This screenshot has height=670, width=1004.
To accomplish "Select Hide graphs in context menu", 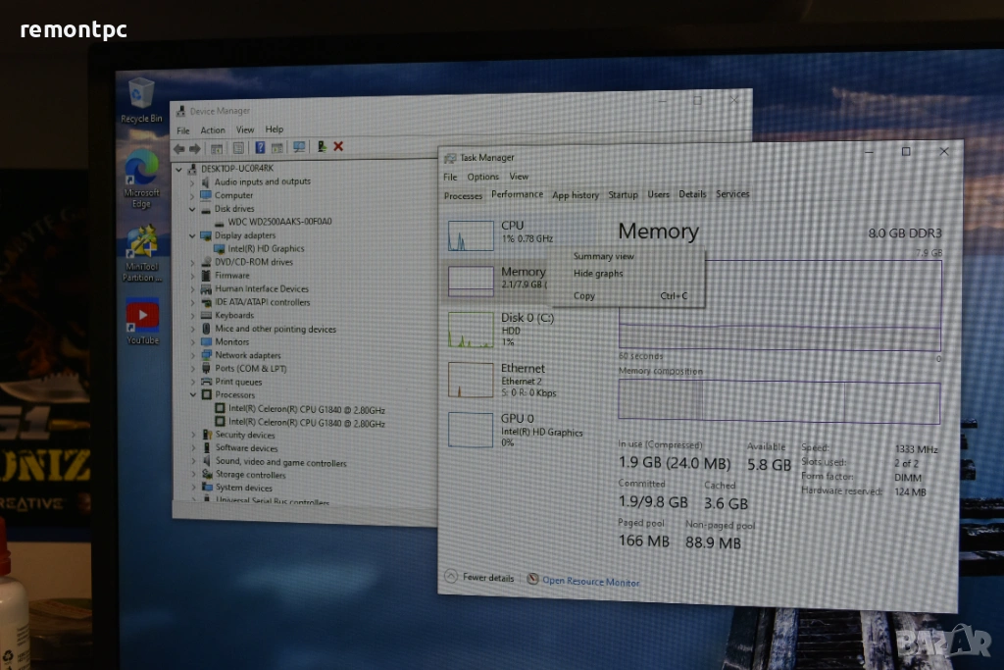I will (598, 274).
